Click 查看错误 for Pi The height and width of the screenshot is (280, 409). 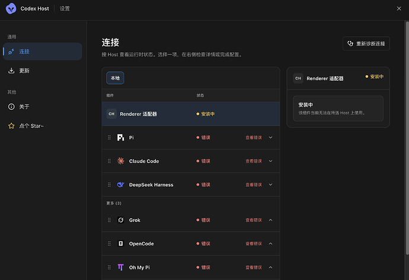(254, 138)
